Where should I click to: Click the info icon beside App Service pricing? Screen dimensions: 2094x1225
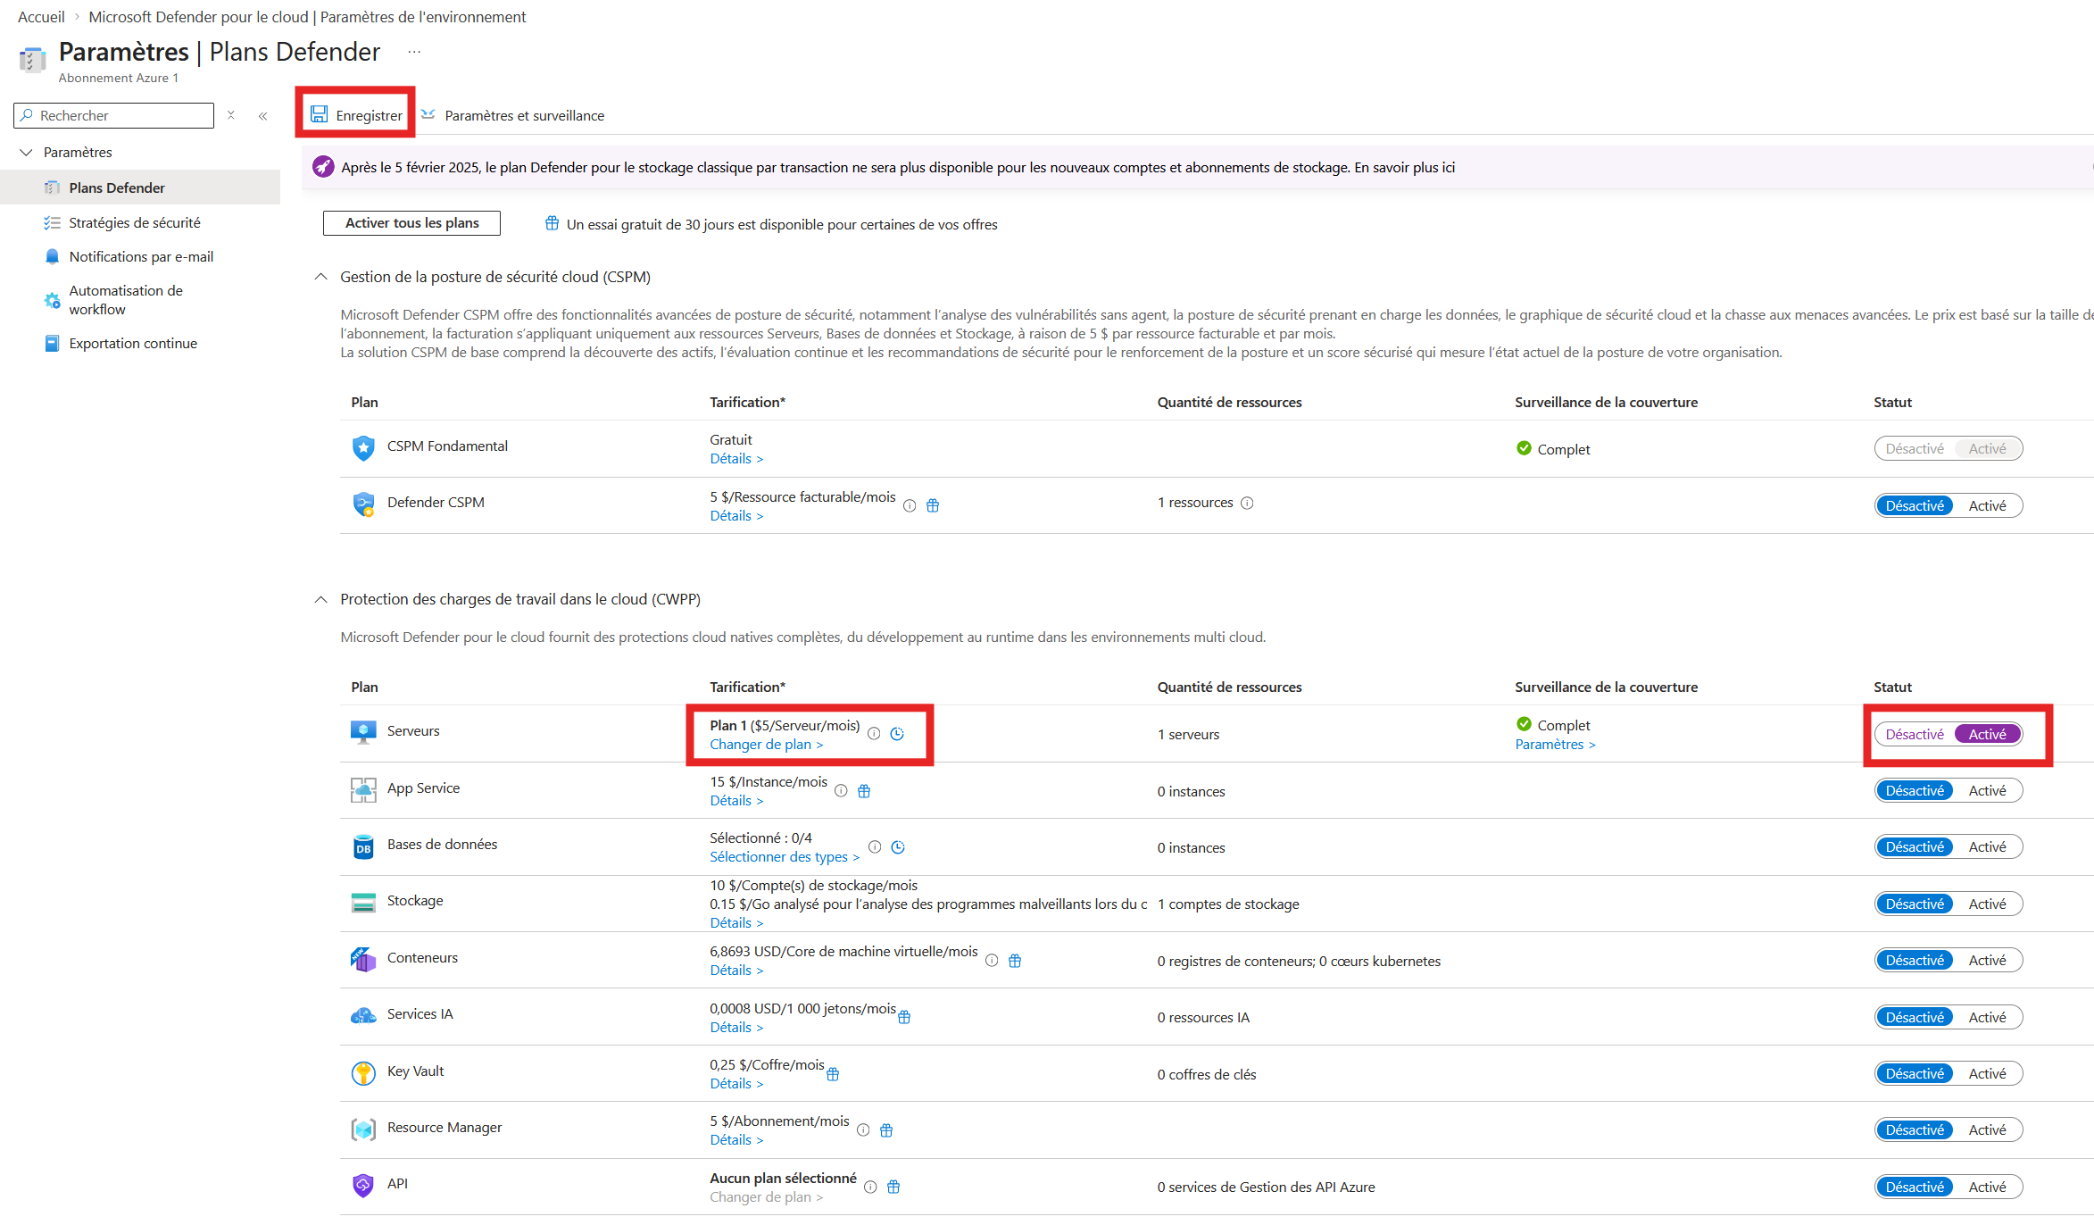pyautogui.click(x=841, y=790)
